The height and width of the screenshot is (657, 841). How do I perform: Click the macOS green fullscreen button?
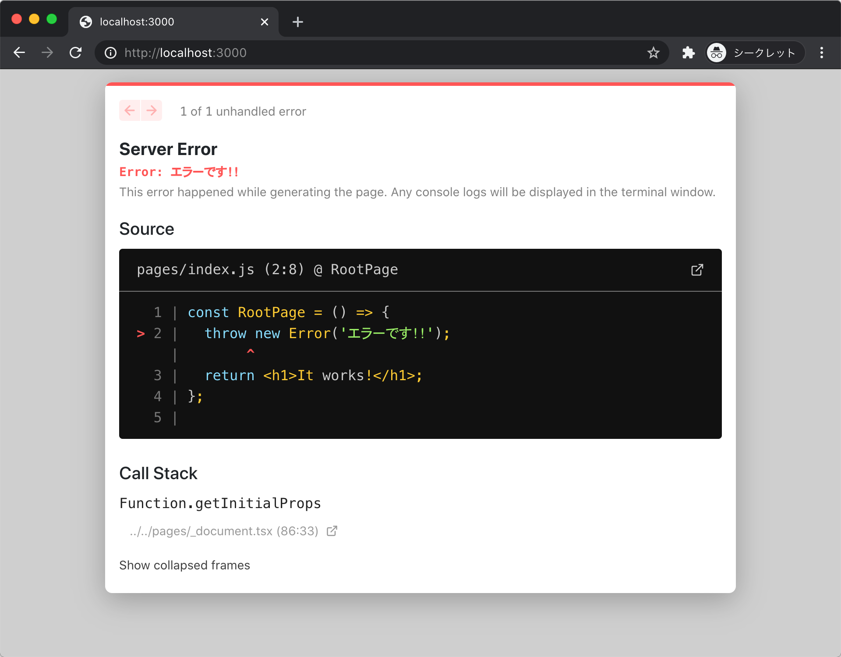point(52,19)
